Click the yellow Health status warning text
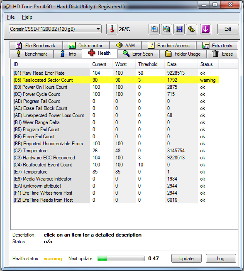 [x=53, y=259]
